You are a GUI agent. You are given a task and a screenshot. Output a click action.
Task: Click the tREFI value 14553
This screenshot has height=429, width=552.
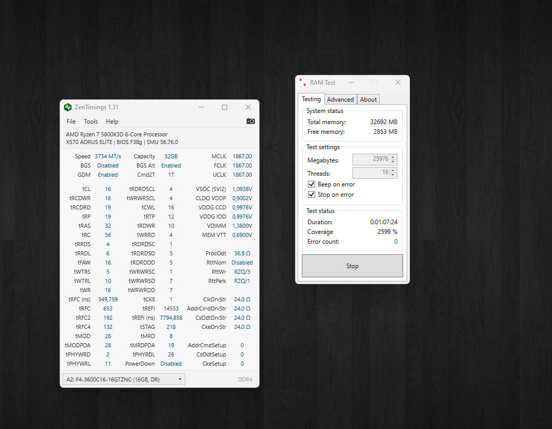click(x=171, y=308)
